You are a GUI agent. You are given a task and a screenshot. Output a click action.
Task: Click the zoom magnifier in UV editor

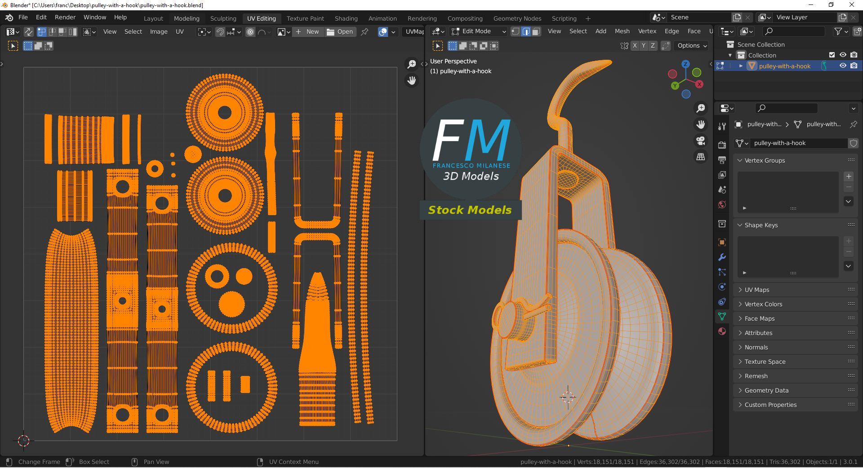pyautogui.click(x=411, y=65)
